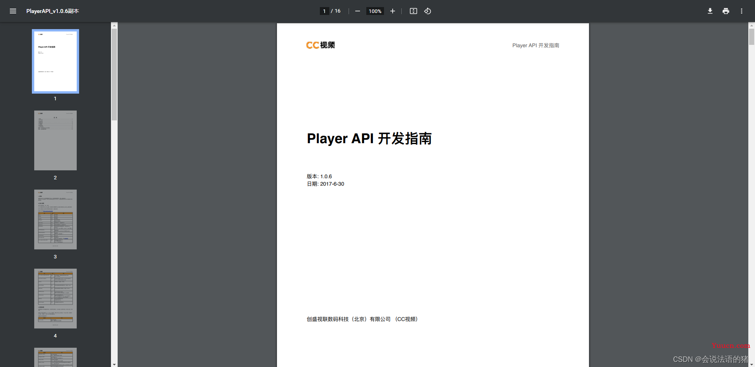755x367 pixels.
Task: Click the main document scroll down arrow
Action: coord(751,364)
